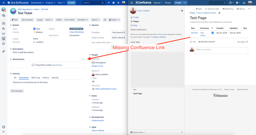Click the project avatar in Jira sidebar

(3, 9)
